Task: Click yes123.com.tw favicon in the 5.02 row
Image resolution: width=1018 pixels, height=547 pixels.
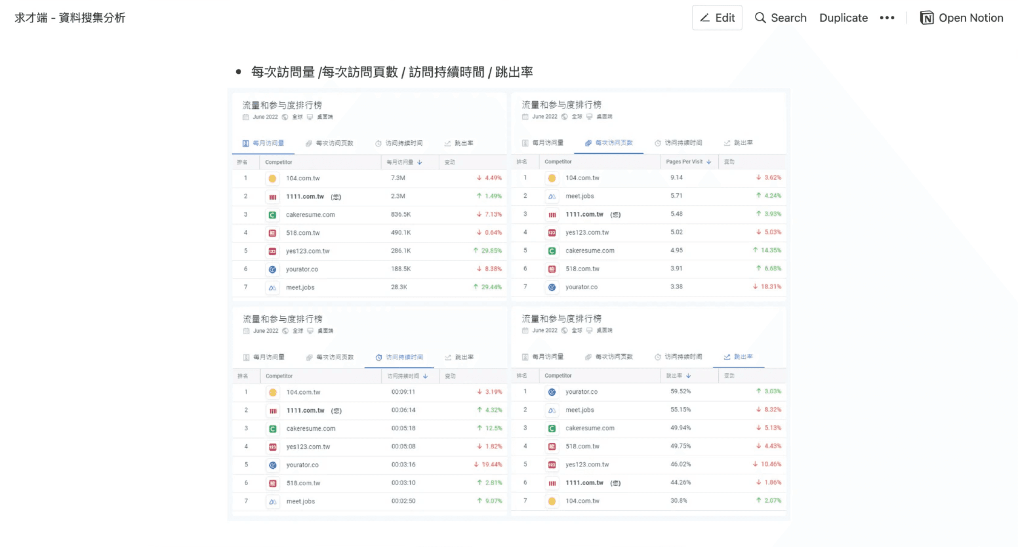Action: click(x=552, y=233)
